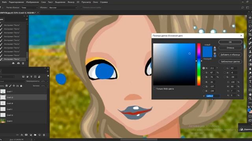The image size is (252, 141).
Task: Pick a shade in the color field
Action: pyautogui.click(x=174, y=64)
